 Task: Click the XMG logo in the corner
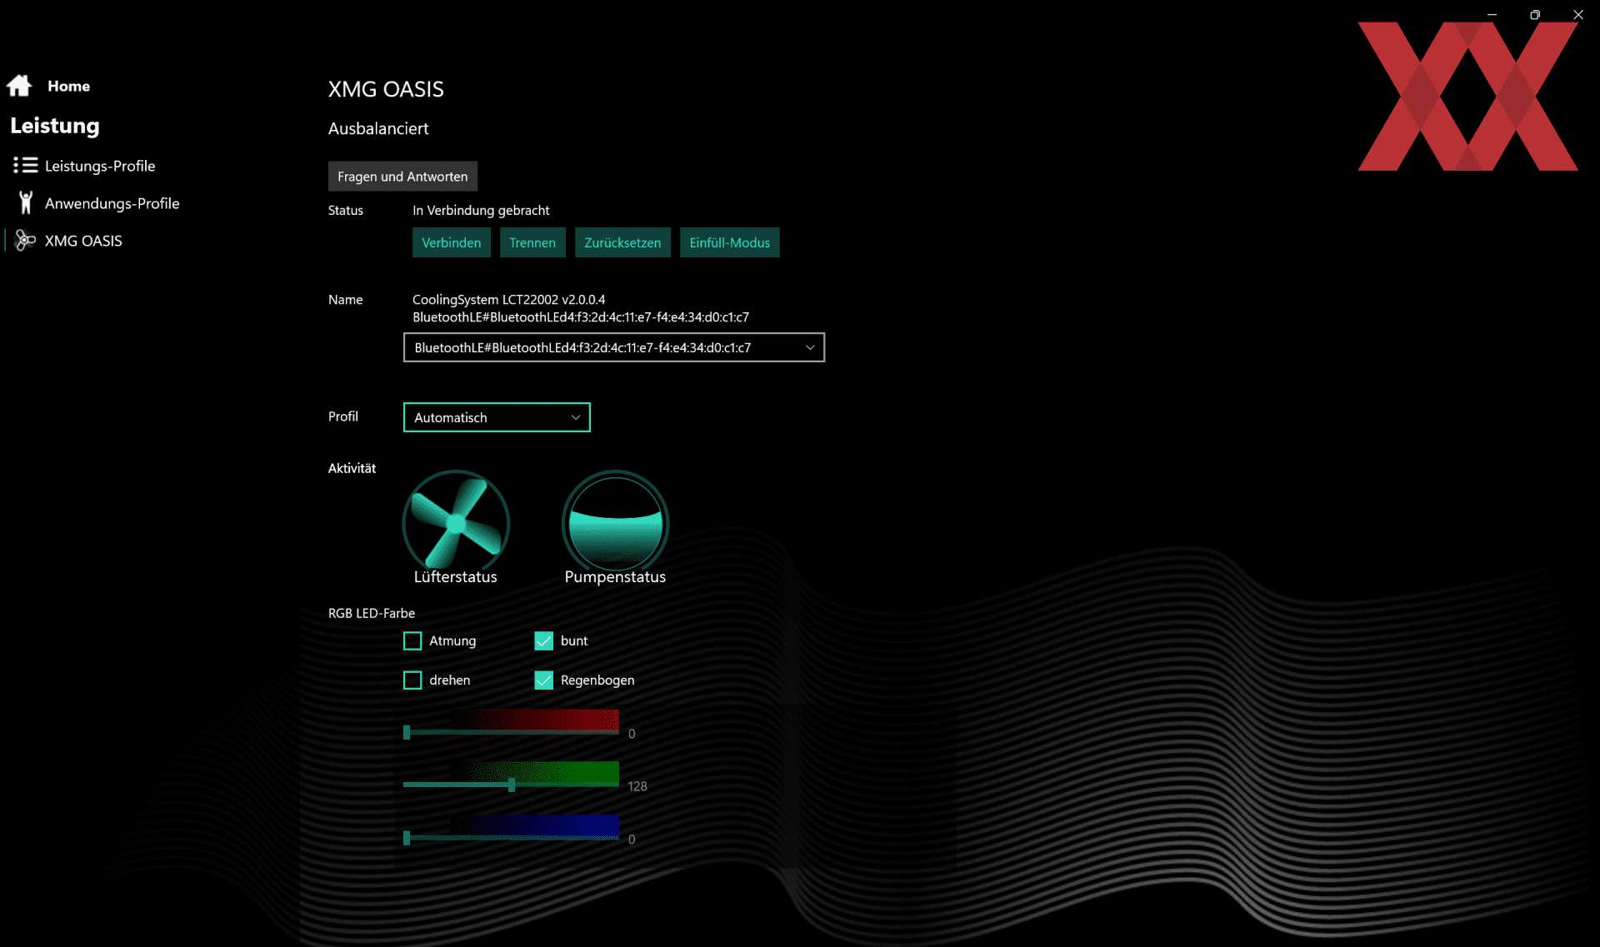pyautogui.click(x=1467, y=97)
